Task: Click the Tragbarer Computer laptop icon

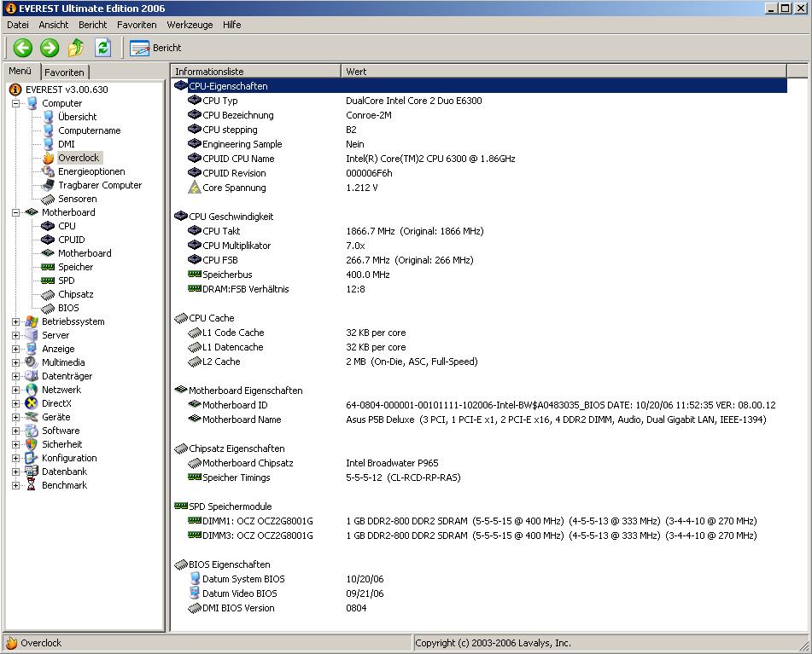Action: pyautogui.click(x=48, y=185)
